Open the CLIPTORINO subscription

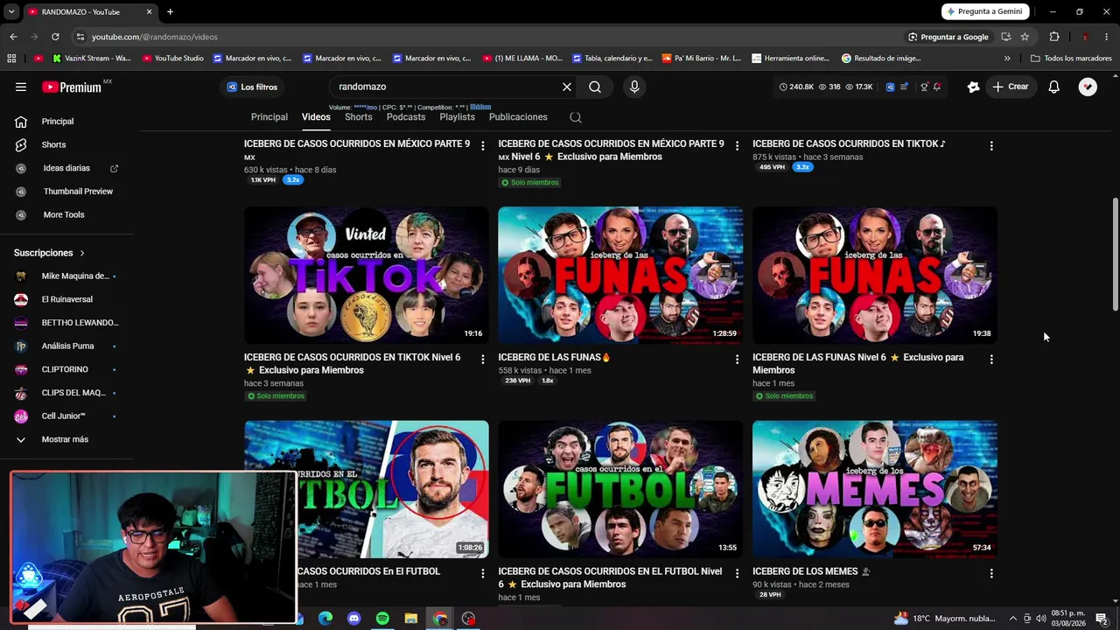point(66,369)
